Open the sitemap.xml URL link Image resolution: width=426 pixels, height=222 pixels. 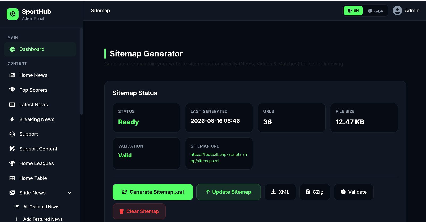click(219, 158)
